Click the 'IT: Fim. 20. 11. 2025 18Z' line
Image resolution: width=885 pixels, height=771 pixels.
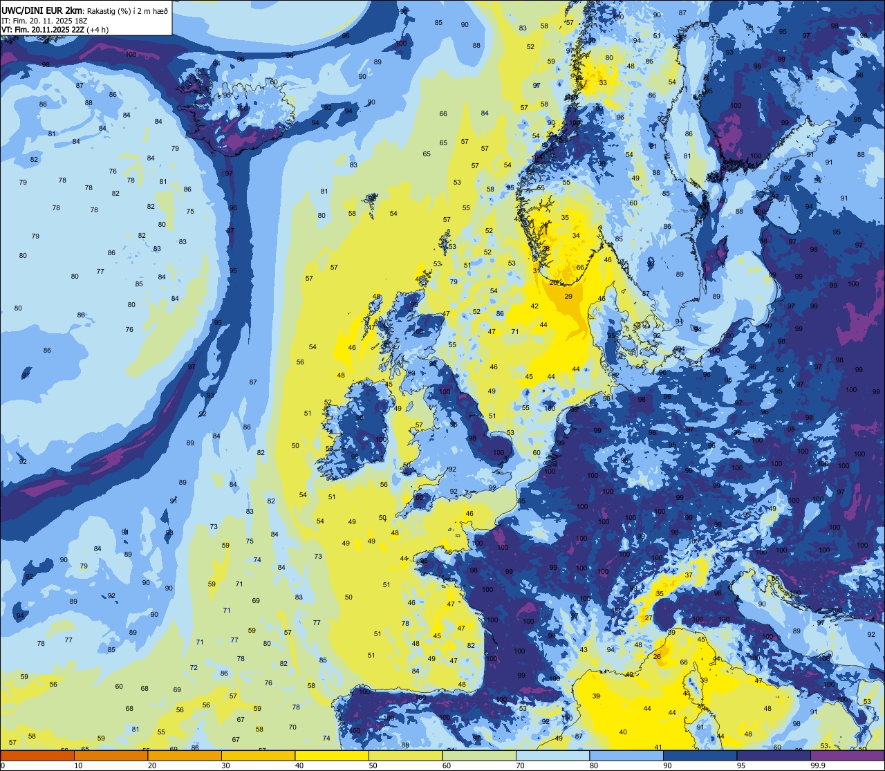pos(44,21)
